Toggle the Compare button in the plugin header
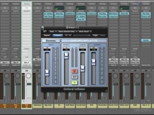This screenshot has width=154, height=115. click(x=58, y=35)
